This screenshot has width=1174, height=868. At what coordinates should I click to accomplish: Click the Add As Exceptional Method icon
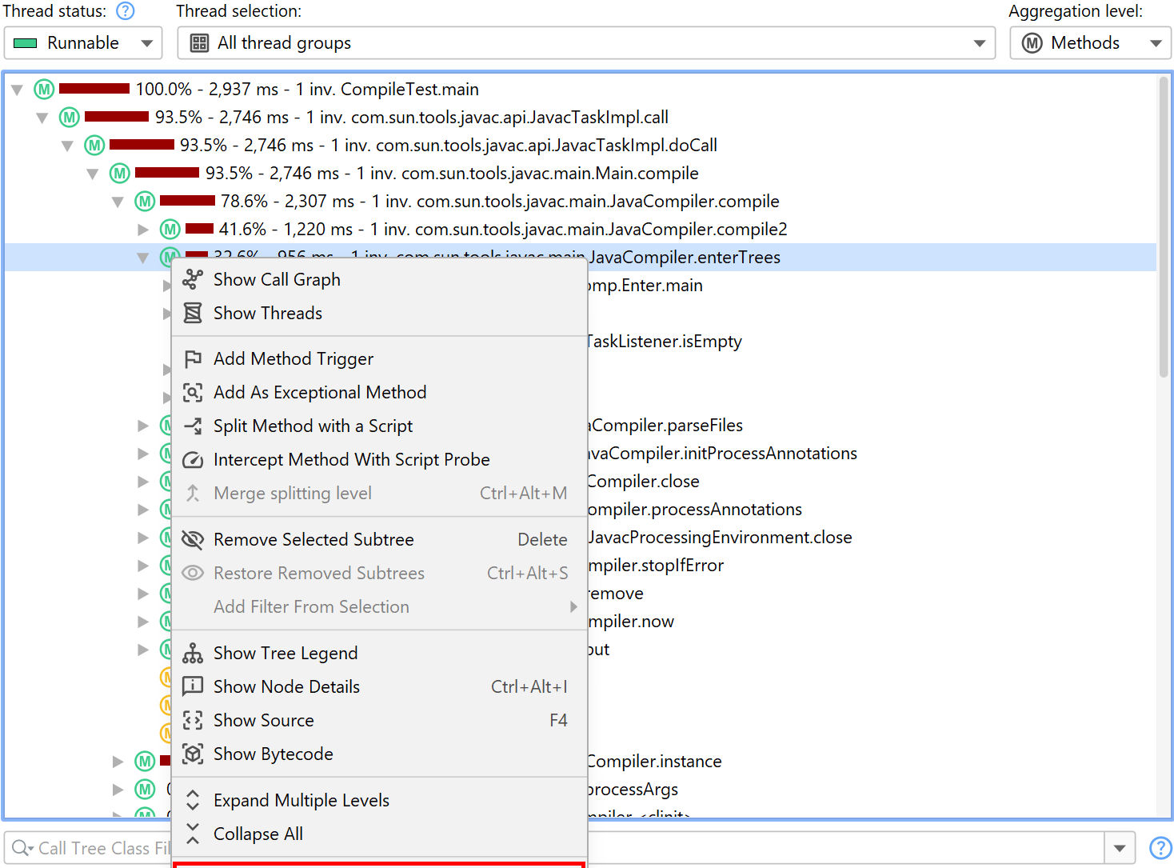click(x=193, y=392)
